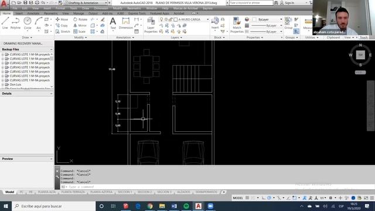Open Zoom from the taskbar
Screen dimensions: 375x211
(210, 206)
